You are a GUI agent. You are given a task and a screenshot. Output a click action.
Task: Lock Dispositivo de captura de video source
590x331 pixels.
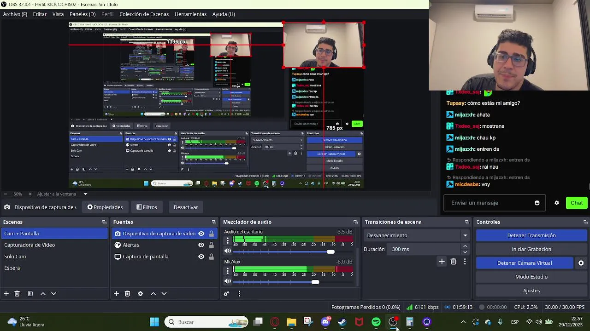[x=211, y=234]
